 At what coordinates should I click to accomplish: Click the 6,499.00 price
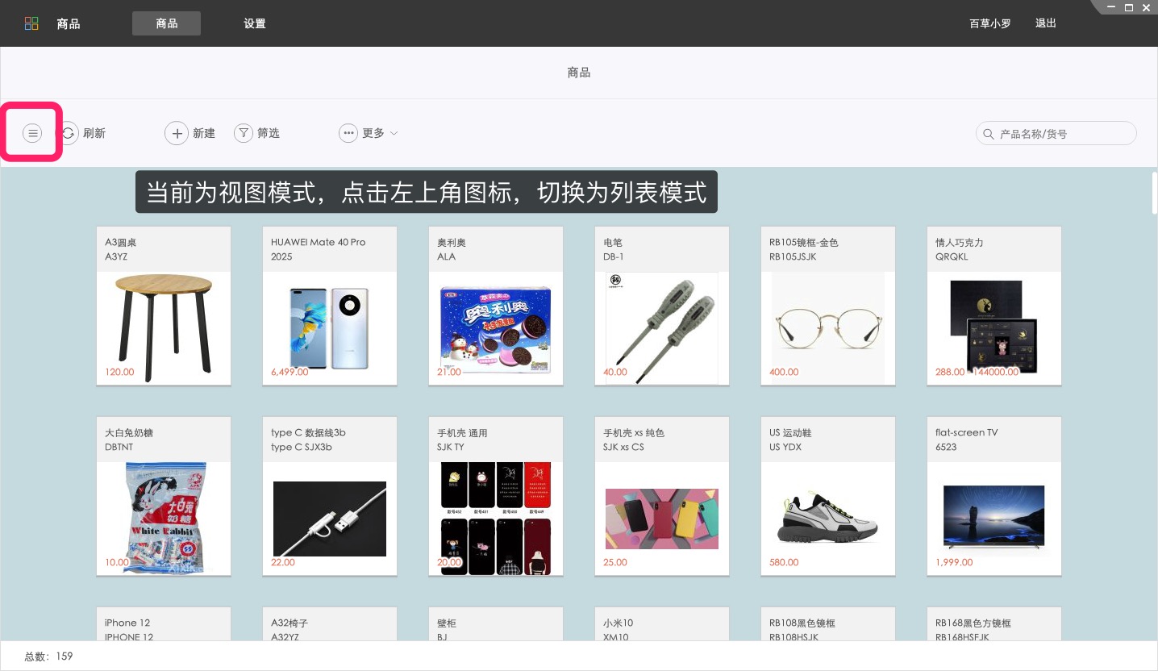pos(289,372)
